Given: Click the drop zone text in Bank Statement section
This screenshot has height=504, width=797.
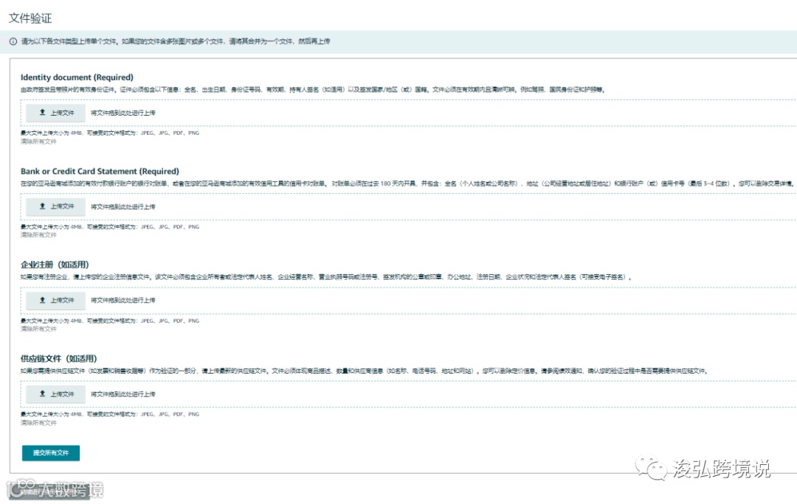Looking at the screenshot, I should [123, 207].
